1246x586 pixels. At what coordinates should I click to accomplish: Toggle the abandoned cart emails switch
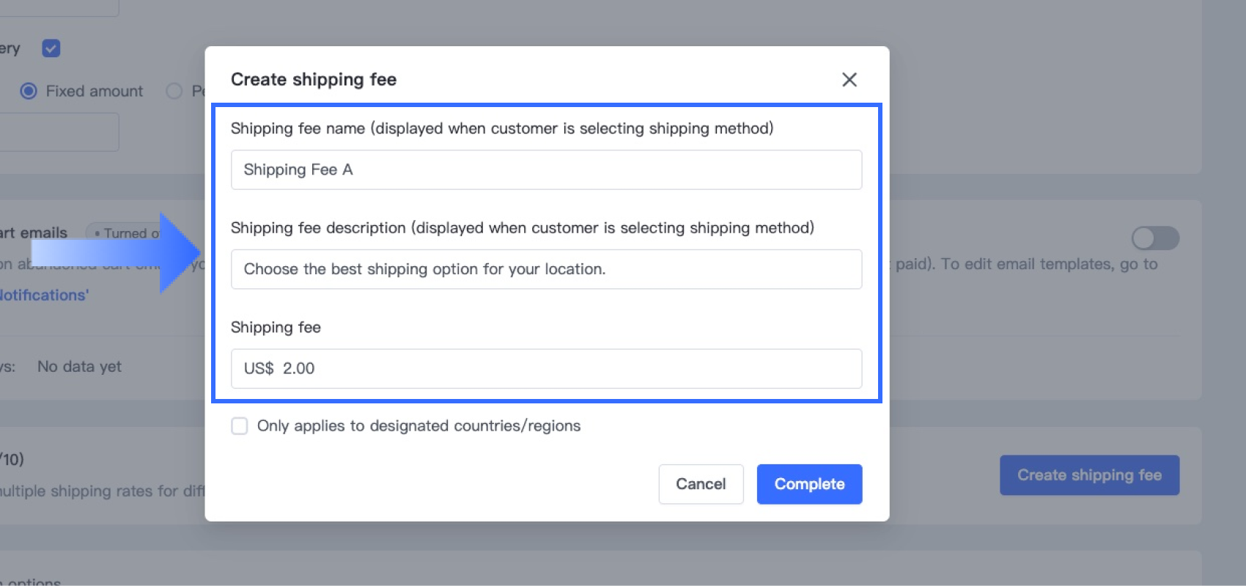point(1154,238)
